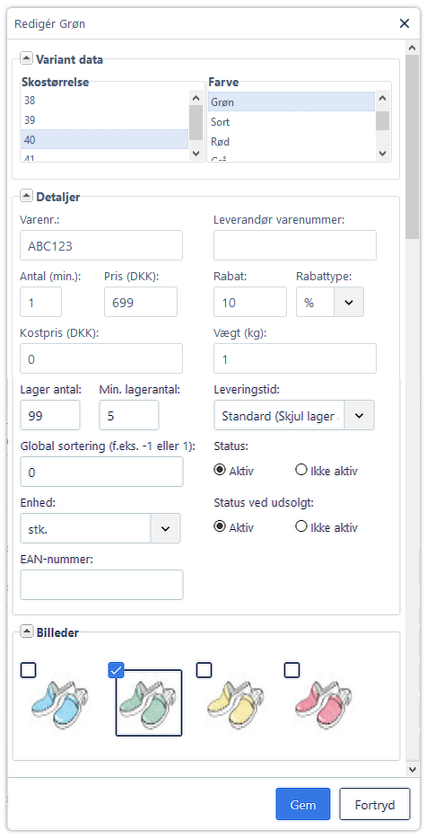Select the red clogs image thumbnail
The image size is (426, 839).
tap(325, 702)
